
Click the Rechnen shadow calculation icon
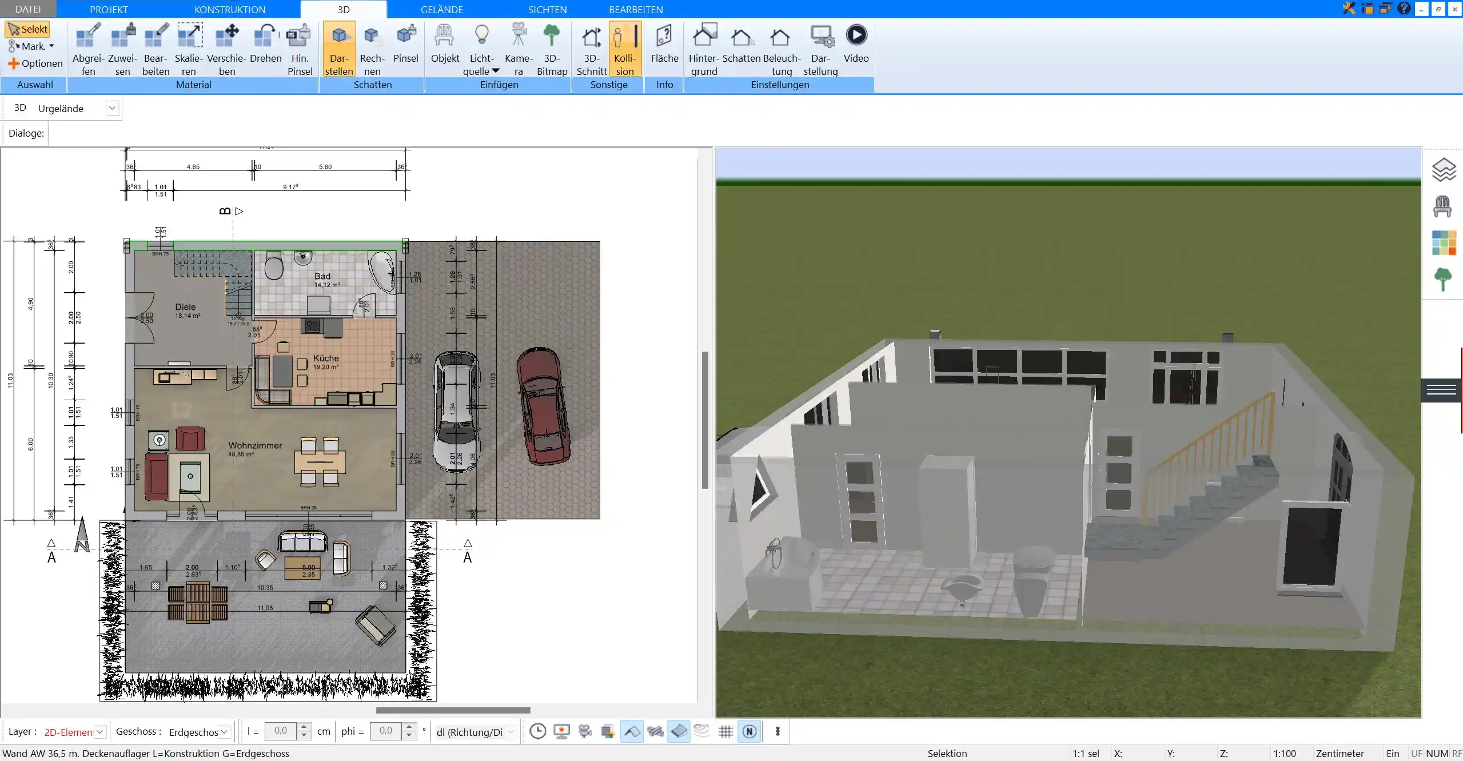(x=372, y=49)
